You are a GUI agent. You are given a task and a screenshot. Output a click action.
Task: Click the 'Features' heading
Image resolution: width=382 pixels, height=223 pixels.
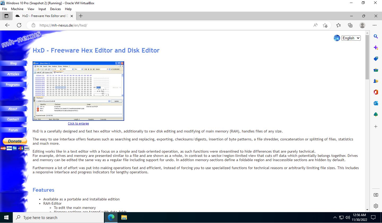(43, 190)
